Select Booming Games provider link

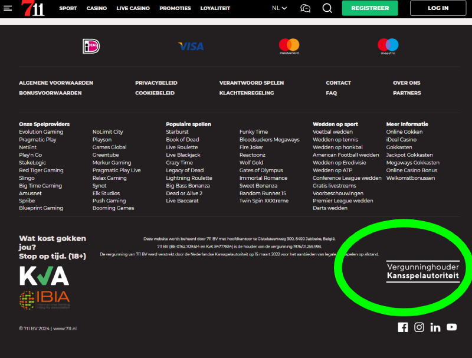click(113, 208)
